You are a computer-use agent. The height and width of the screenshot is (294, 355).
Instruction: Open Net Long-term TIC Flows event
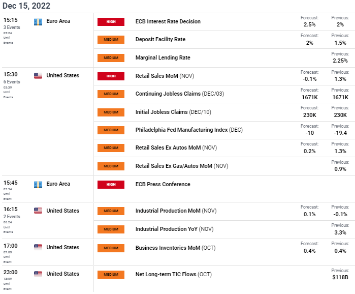tap(174, 274)
